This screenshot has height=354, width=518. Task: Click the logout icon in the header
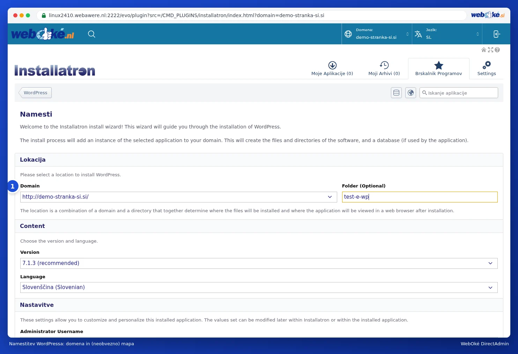point(497,34)
